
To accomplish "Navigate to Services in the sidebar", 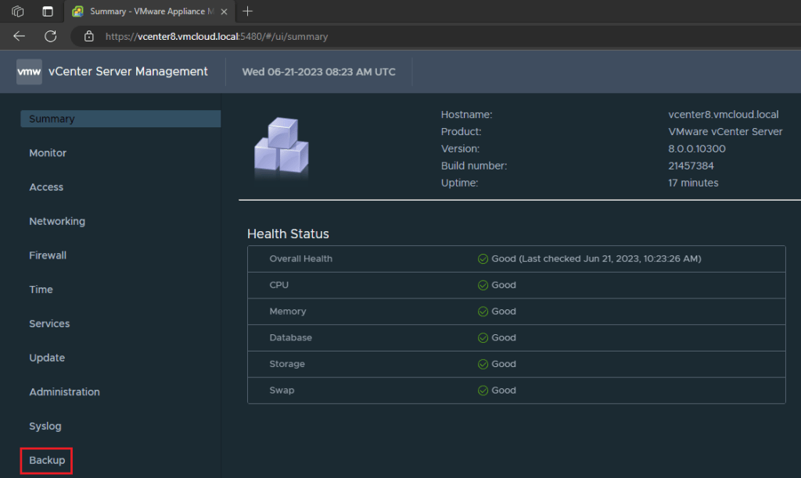I will pyautogui.click(x=49, y=323).
